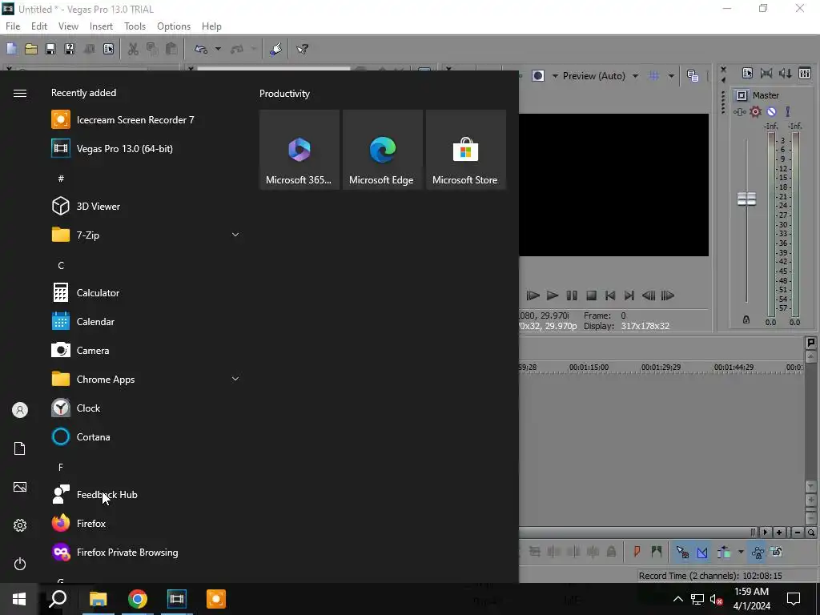Create a new project with toolbar icon

click(11, 49)
